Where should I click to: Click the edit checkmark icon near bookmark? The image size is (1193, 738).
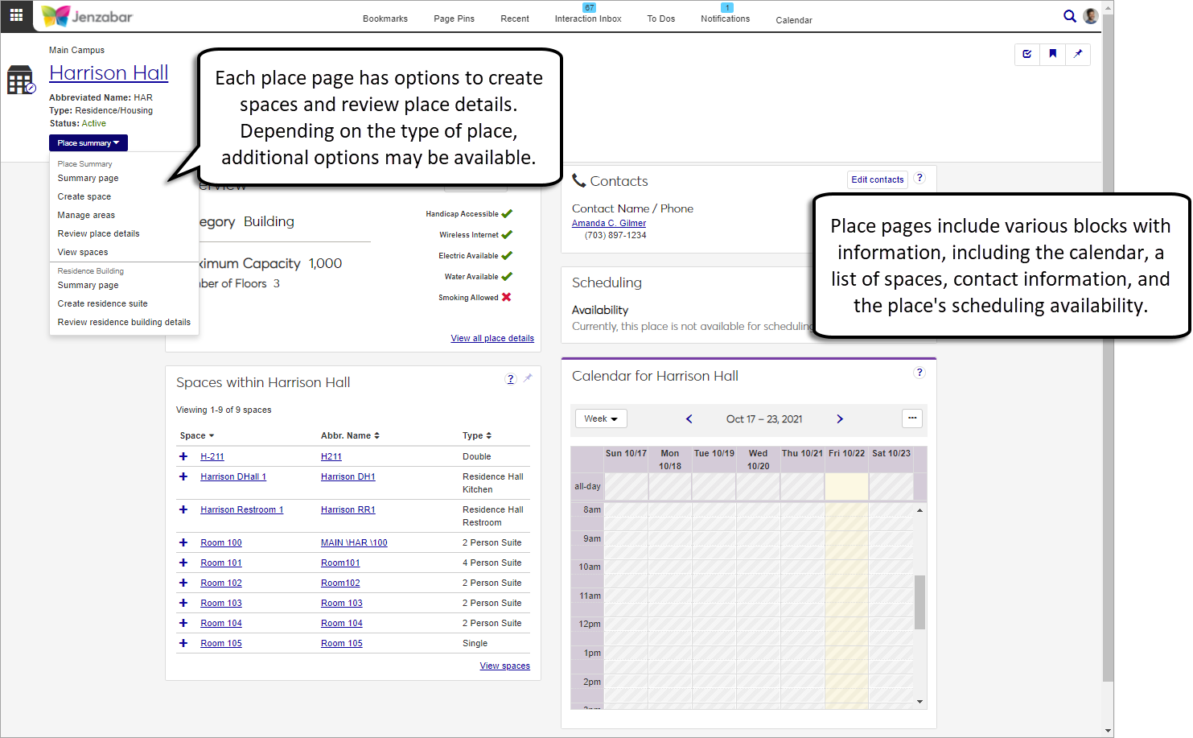pos(1027,54)
